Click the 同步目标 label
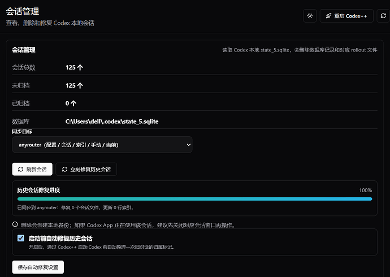Viewport: 390px width, 277px height. 22,132
